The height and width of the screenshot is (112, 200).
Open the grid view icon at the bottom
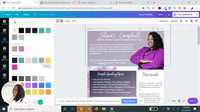[179, 101]
